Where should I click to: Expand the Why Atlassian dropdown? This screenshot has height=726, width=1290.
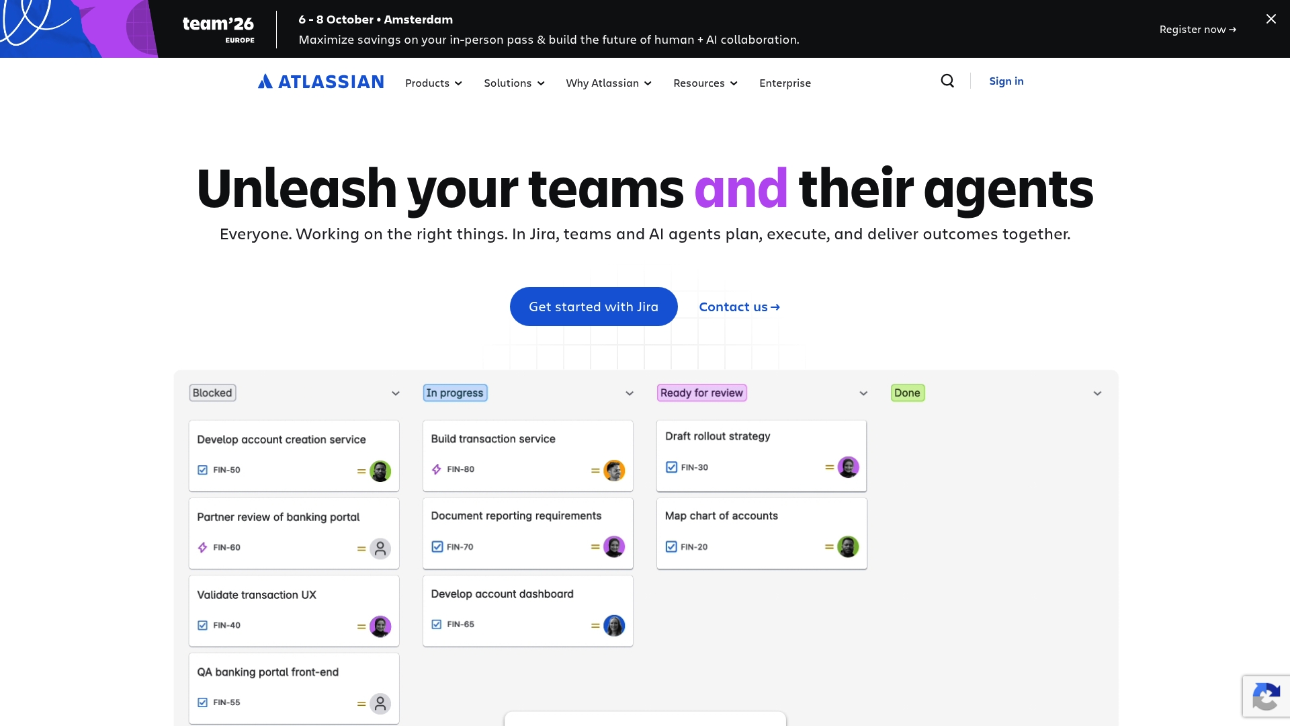tap(609, 83)
